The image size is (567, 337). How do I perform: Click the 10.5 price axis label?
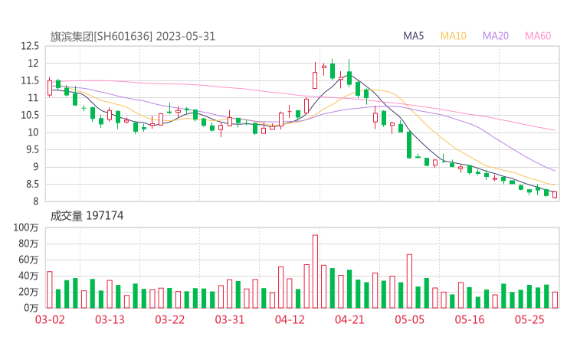pos(30,116)
